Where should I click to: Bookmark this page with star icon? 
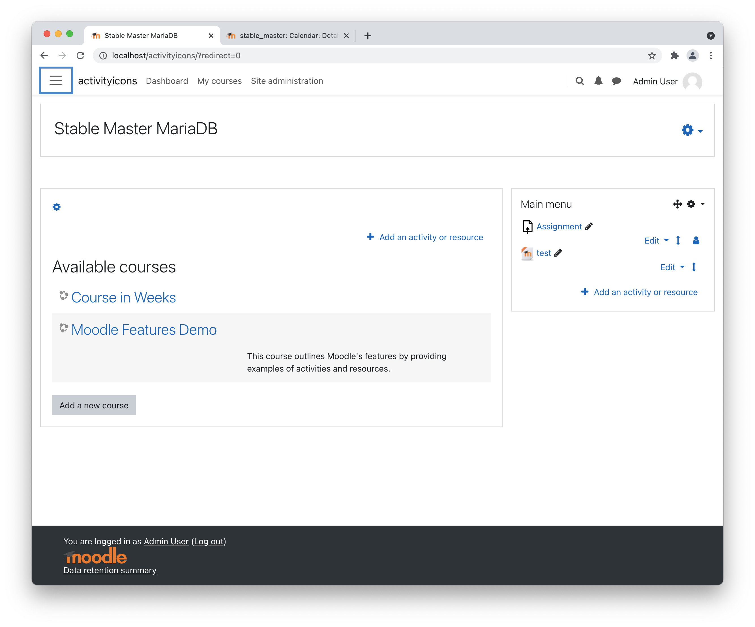(x=652, y=56)
